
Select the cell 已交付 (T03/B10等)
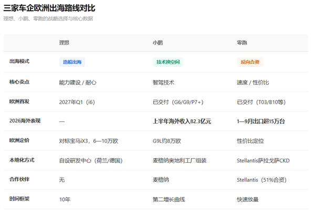(261, 102)
